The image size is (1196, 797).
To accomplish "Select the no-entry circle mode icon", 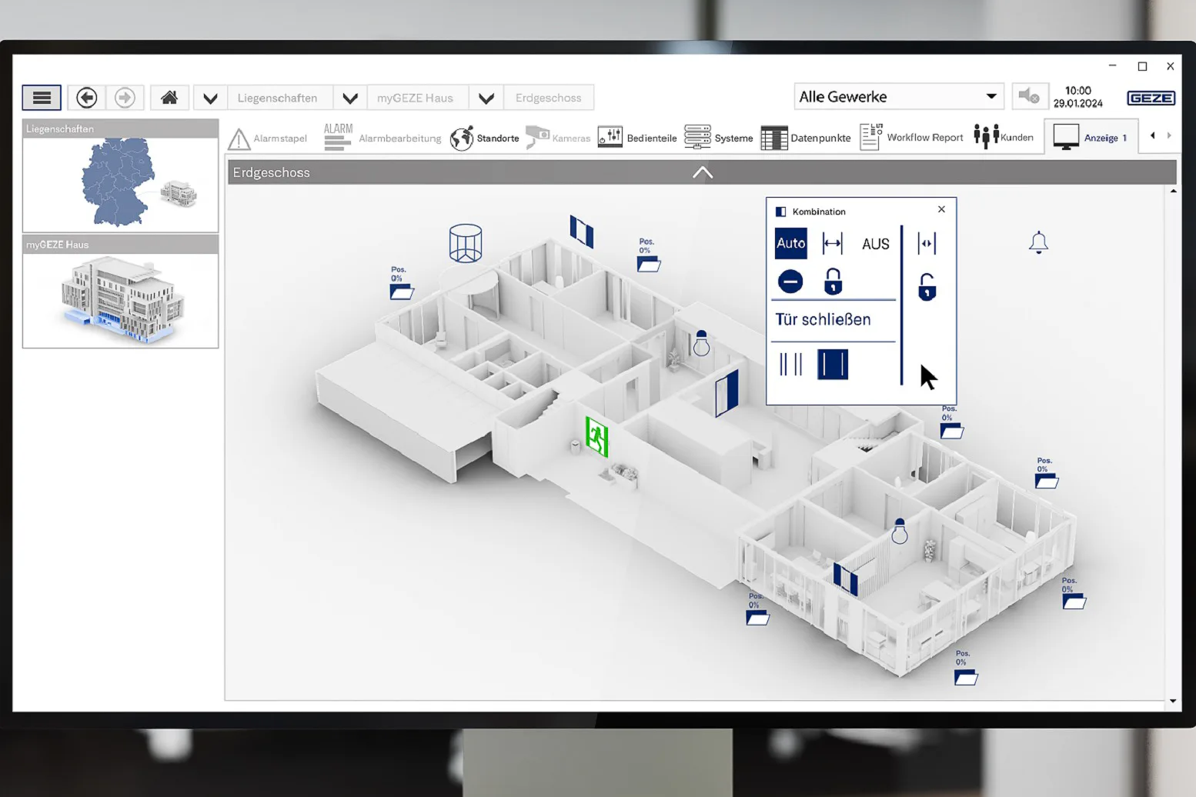I will [790, 282].
